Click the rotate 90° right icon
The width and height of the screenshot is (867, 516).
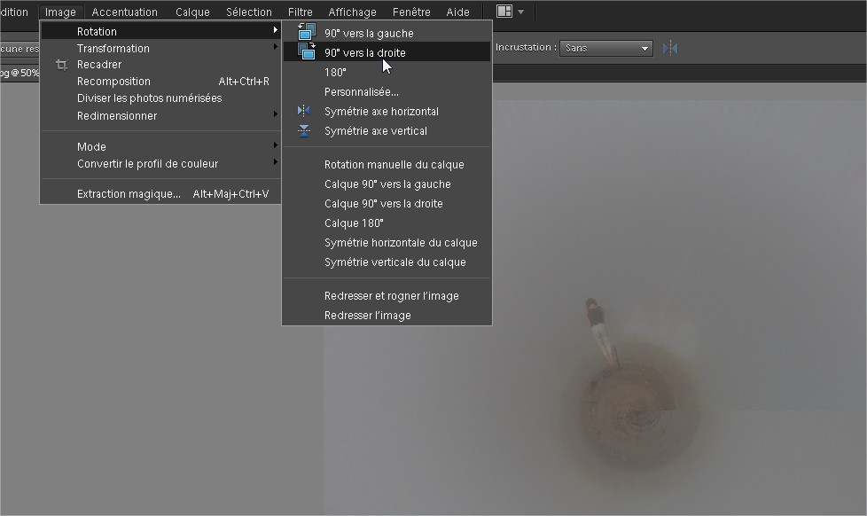click(306, 51)
